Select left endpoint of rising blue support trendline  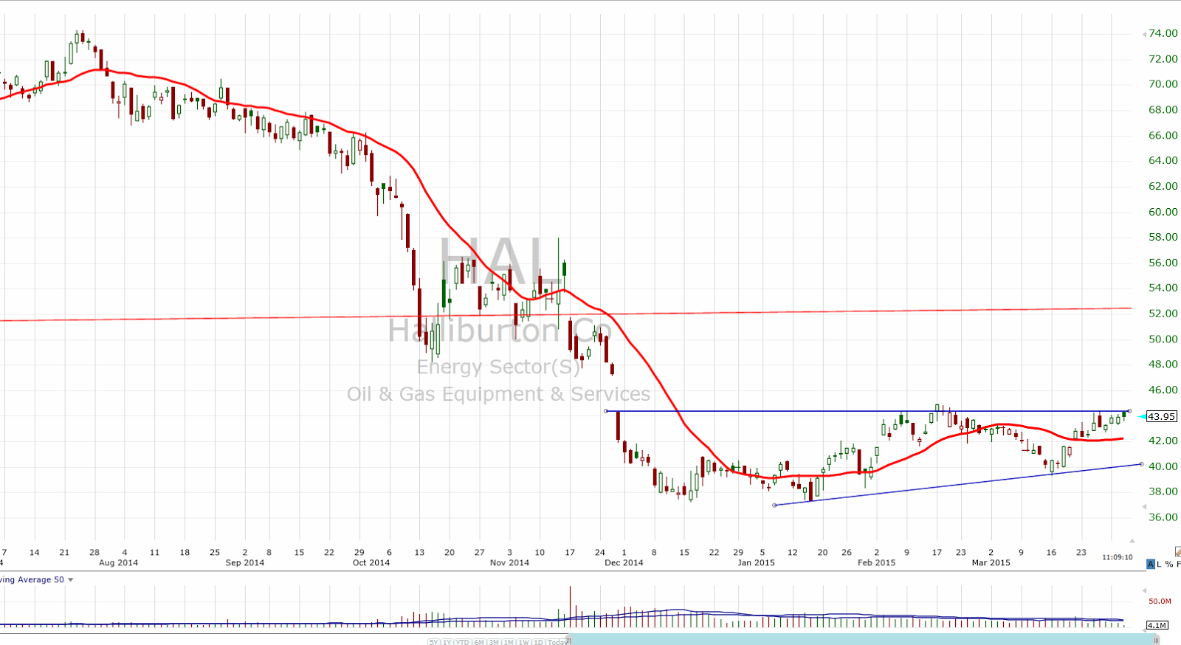(774, 506)
